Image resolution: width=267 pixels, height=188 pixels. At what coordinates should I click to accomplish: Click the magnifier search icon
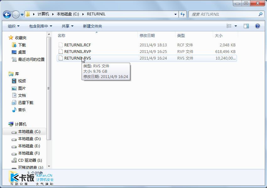tap(260, 14)
